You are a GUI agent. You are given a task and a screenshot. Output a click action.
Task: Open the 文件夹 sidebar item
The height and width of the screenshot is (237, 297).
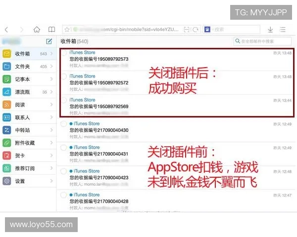click(28, 66)
